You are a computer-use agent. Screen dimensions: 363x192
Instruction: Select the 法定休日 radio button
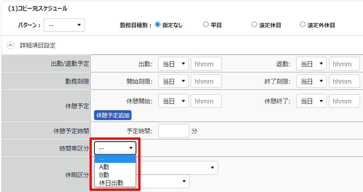[254, 25]
